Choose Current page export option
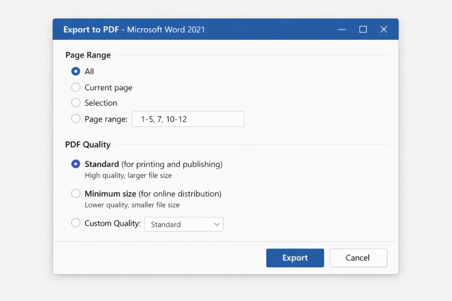Screen dimensions: 452x301 [x=76, y=87]
